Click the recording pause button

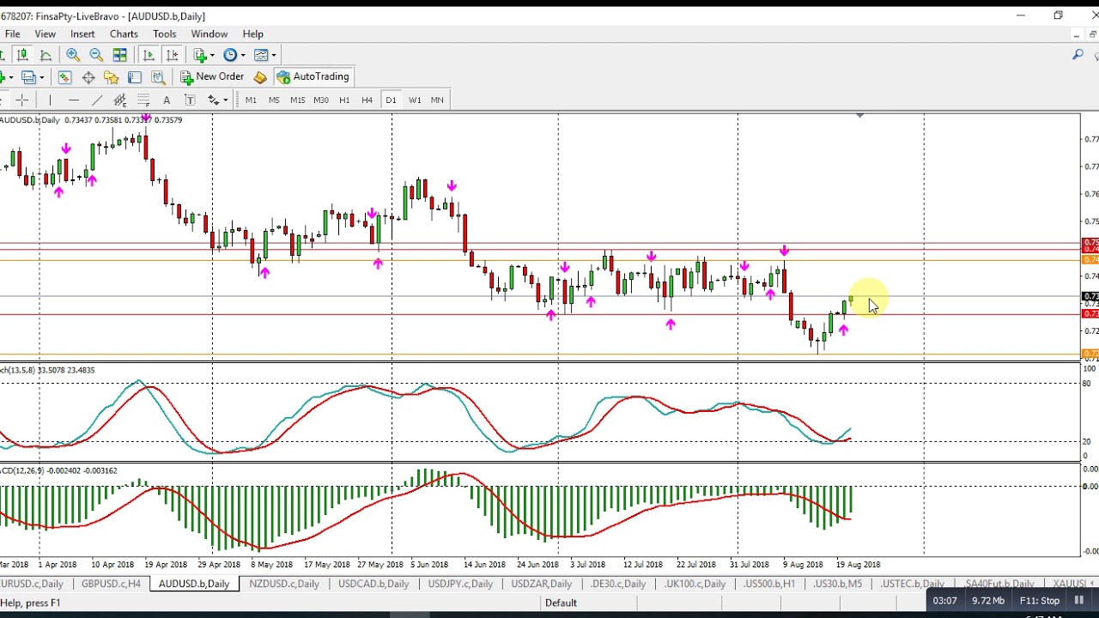[1079, 601]
